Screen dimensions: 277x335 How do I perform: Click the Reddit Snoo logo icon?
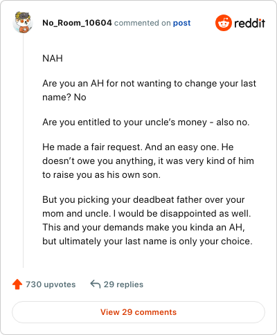coord(224,23)
